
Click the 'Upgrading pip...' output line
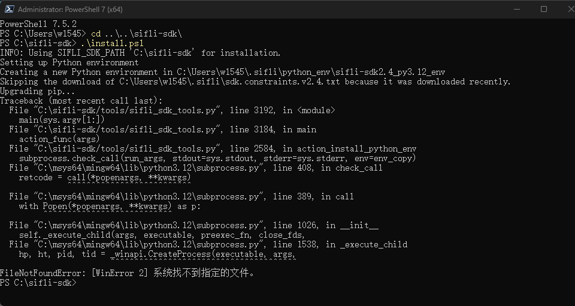37,91
